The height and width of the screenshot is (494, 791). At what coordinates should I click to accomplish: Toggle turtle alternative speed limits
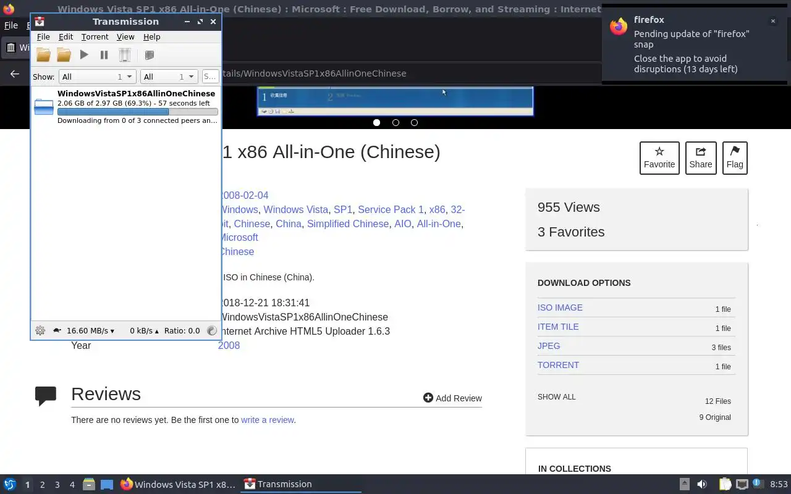click(57, 330)
